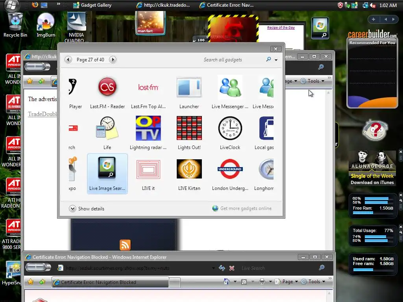Open the Recycle Bin desktop icon
Image resolution: width=403 pixels, height=302 pixels.
[x=15, y=25]
